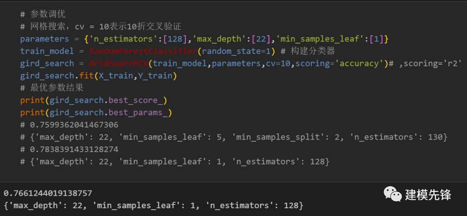Click the scoring='accuracy' argument
467x216 pixels.
[x=340, y=64]
